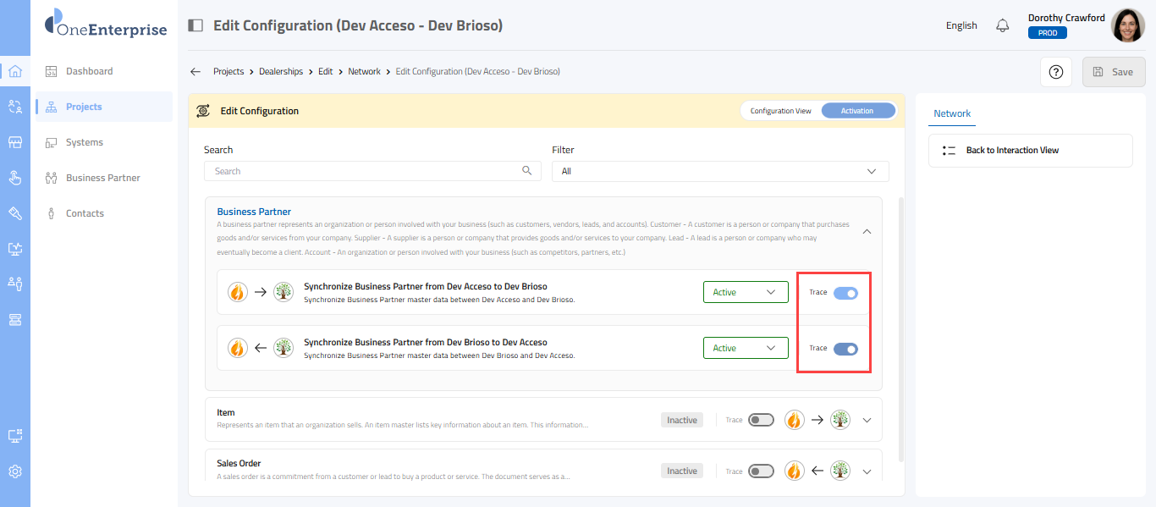This screenshot has height=507, width=1156.
Task: Open Dorothy Crawford's profile avatar
Action: coord(1127,26)
